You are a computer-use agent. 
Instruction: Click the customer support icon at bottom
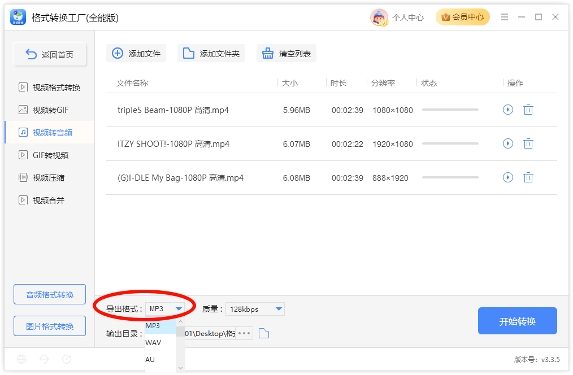(x=44, y=359)
